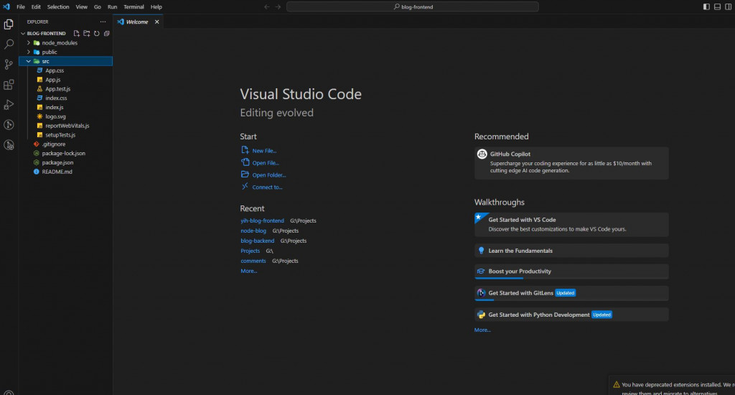Click the Connect to remote icon
The image size is (735, 395).
pyautogui.click(x=245, y=186)
